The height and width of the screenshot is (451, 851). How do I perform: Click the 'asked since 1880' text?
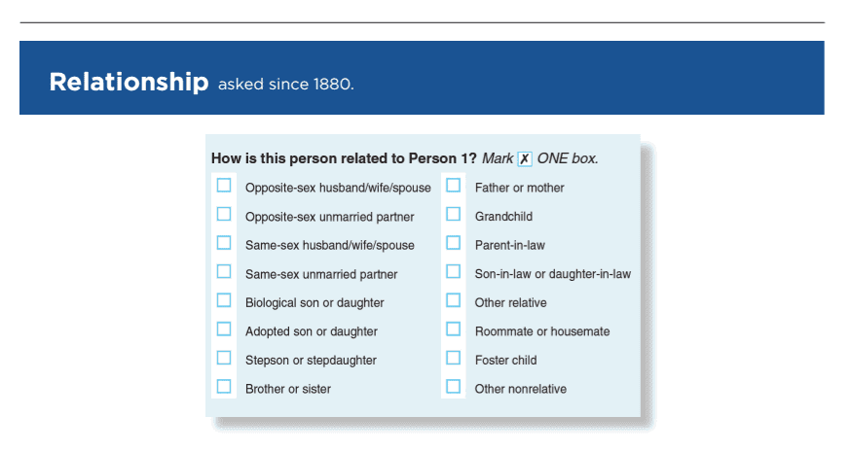(x=286, y=85)
